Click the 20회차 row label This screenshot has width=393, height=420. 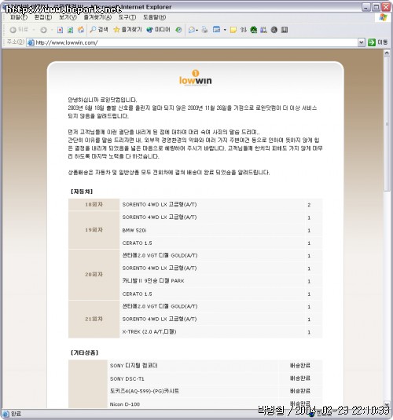[x=94, y=274]
